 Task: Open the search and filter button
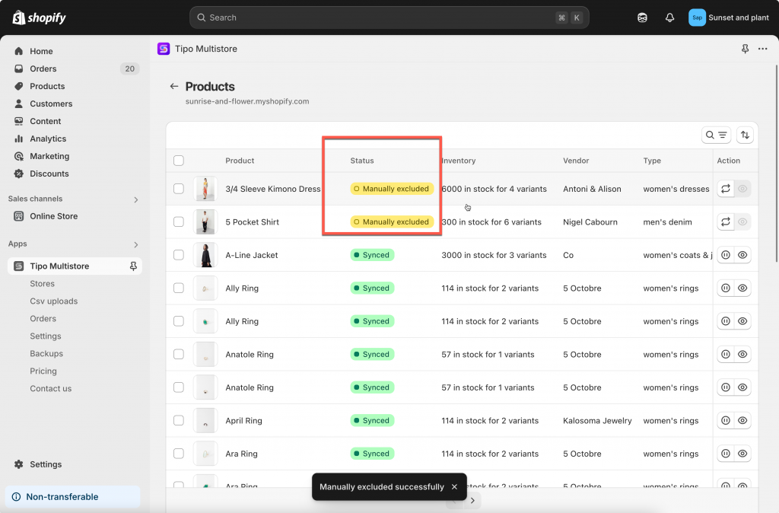(716, 135)
